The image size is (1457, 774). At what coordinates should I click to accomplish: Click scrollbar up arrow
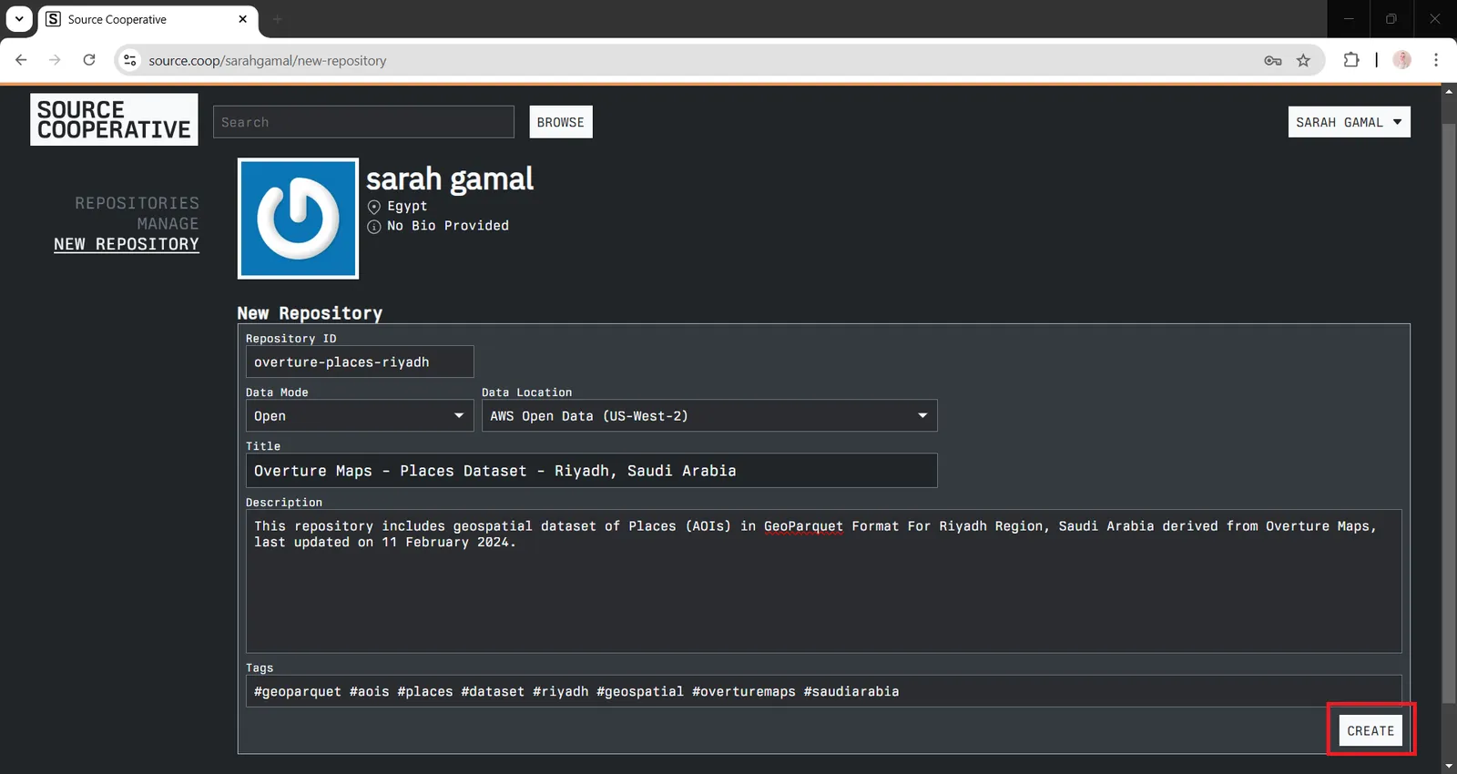[x=1449, y=91]
